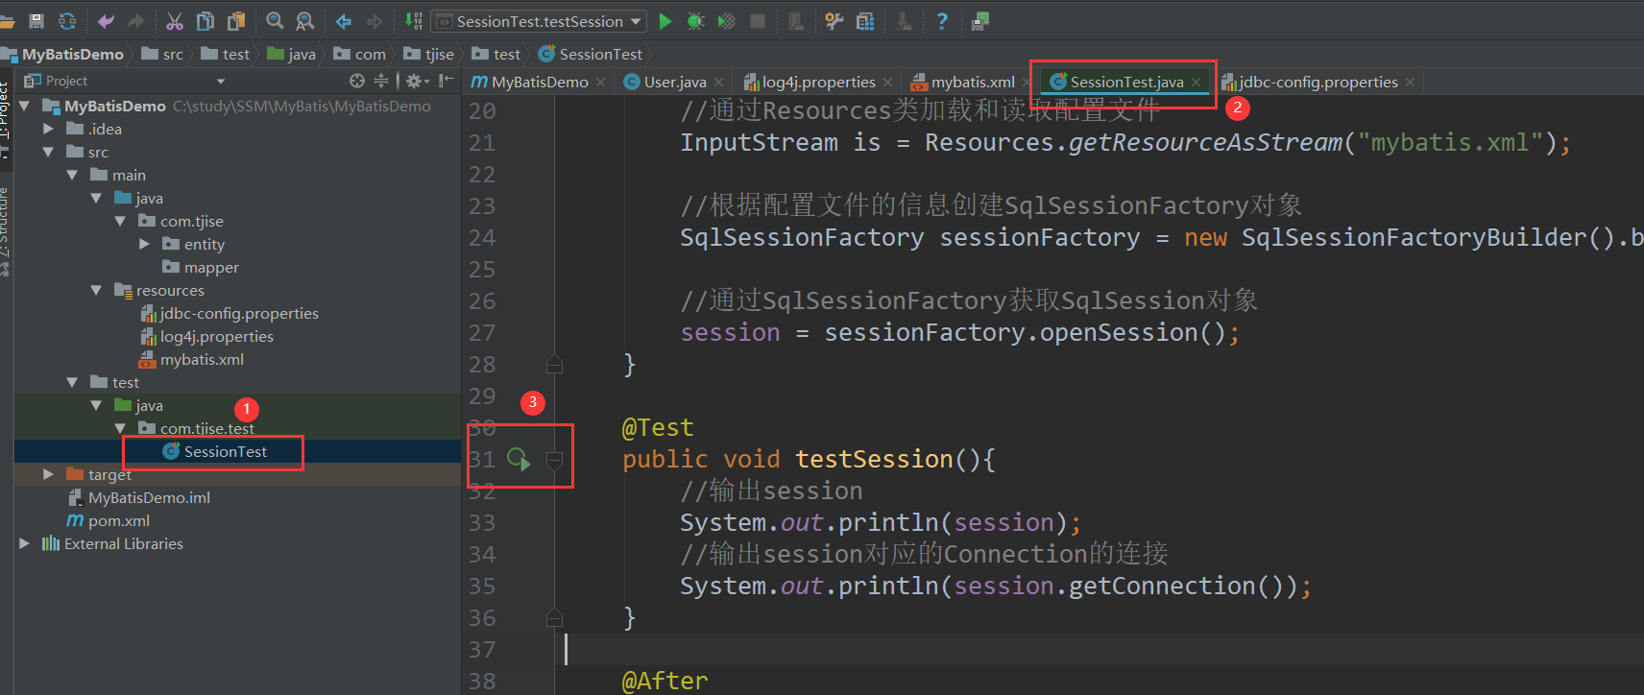Screen dimensions: 1644x695
Task: Close the log4j.properties tab
Action: (x=887, y=83)
